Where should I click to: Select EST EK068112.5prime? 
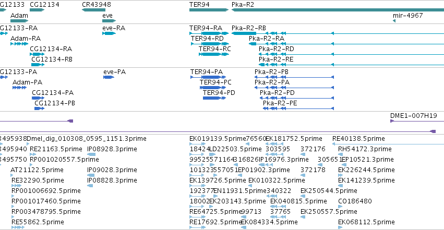coord(340,227)
